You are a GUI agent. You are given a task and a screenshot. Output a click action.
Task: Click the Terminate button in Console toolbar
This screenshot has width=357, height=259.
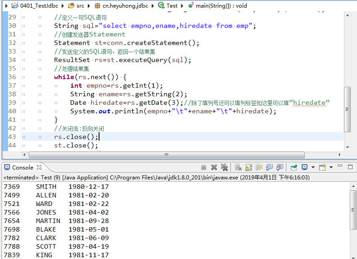204,168
